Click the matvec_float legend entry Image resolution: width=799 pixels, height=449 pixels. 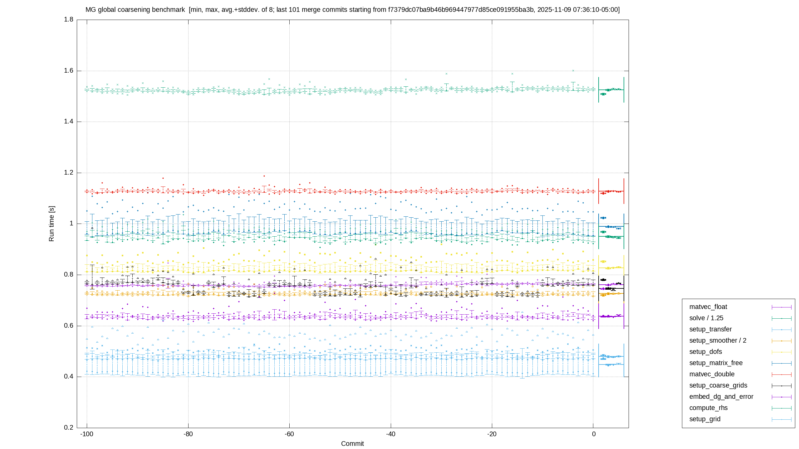pyautogui.click(x=708, y=307)
